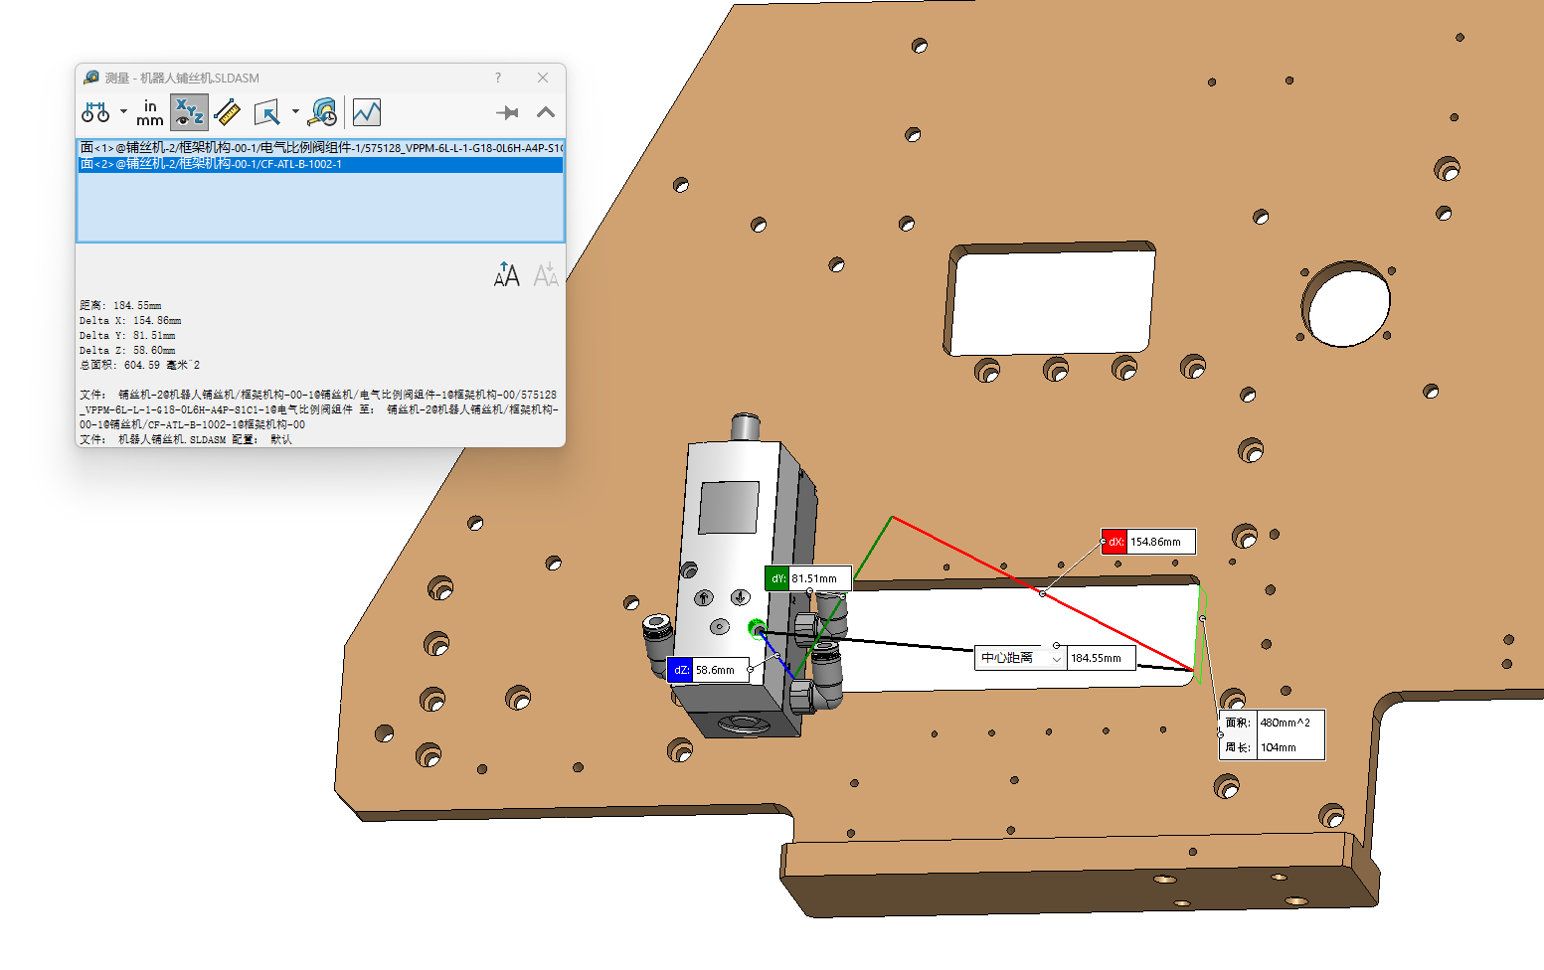Viewport: 1544px width, 970px height.
Task: Expand the projected-on dropdown arrow
Action: pos(295,111)
